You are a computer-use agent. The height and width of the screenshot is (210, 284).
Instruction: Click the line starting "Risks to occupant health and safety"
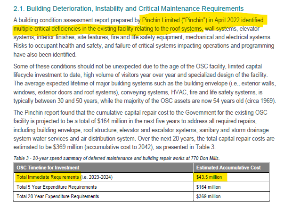(144, 46)
